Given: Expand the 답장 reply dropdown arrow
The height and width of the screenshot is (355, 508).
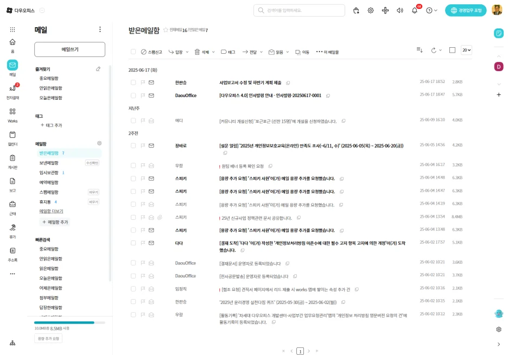Looking at the screenshot, I should pos(187,52).
